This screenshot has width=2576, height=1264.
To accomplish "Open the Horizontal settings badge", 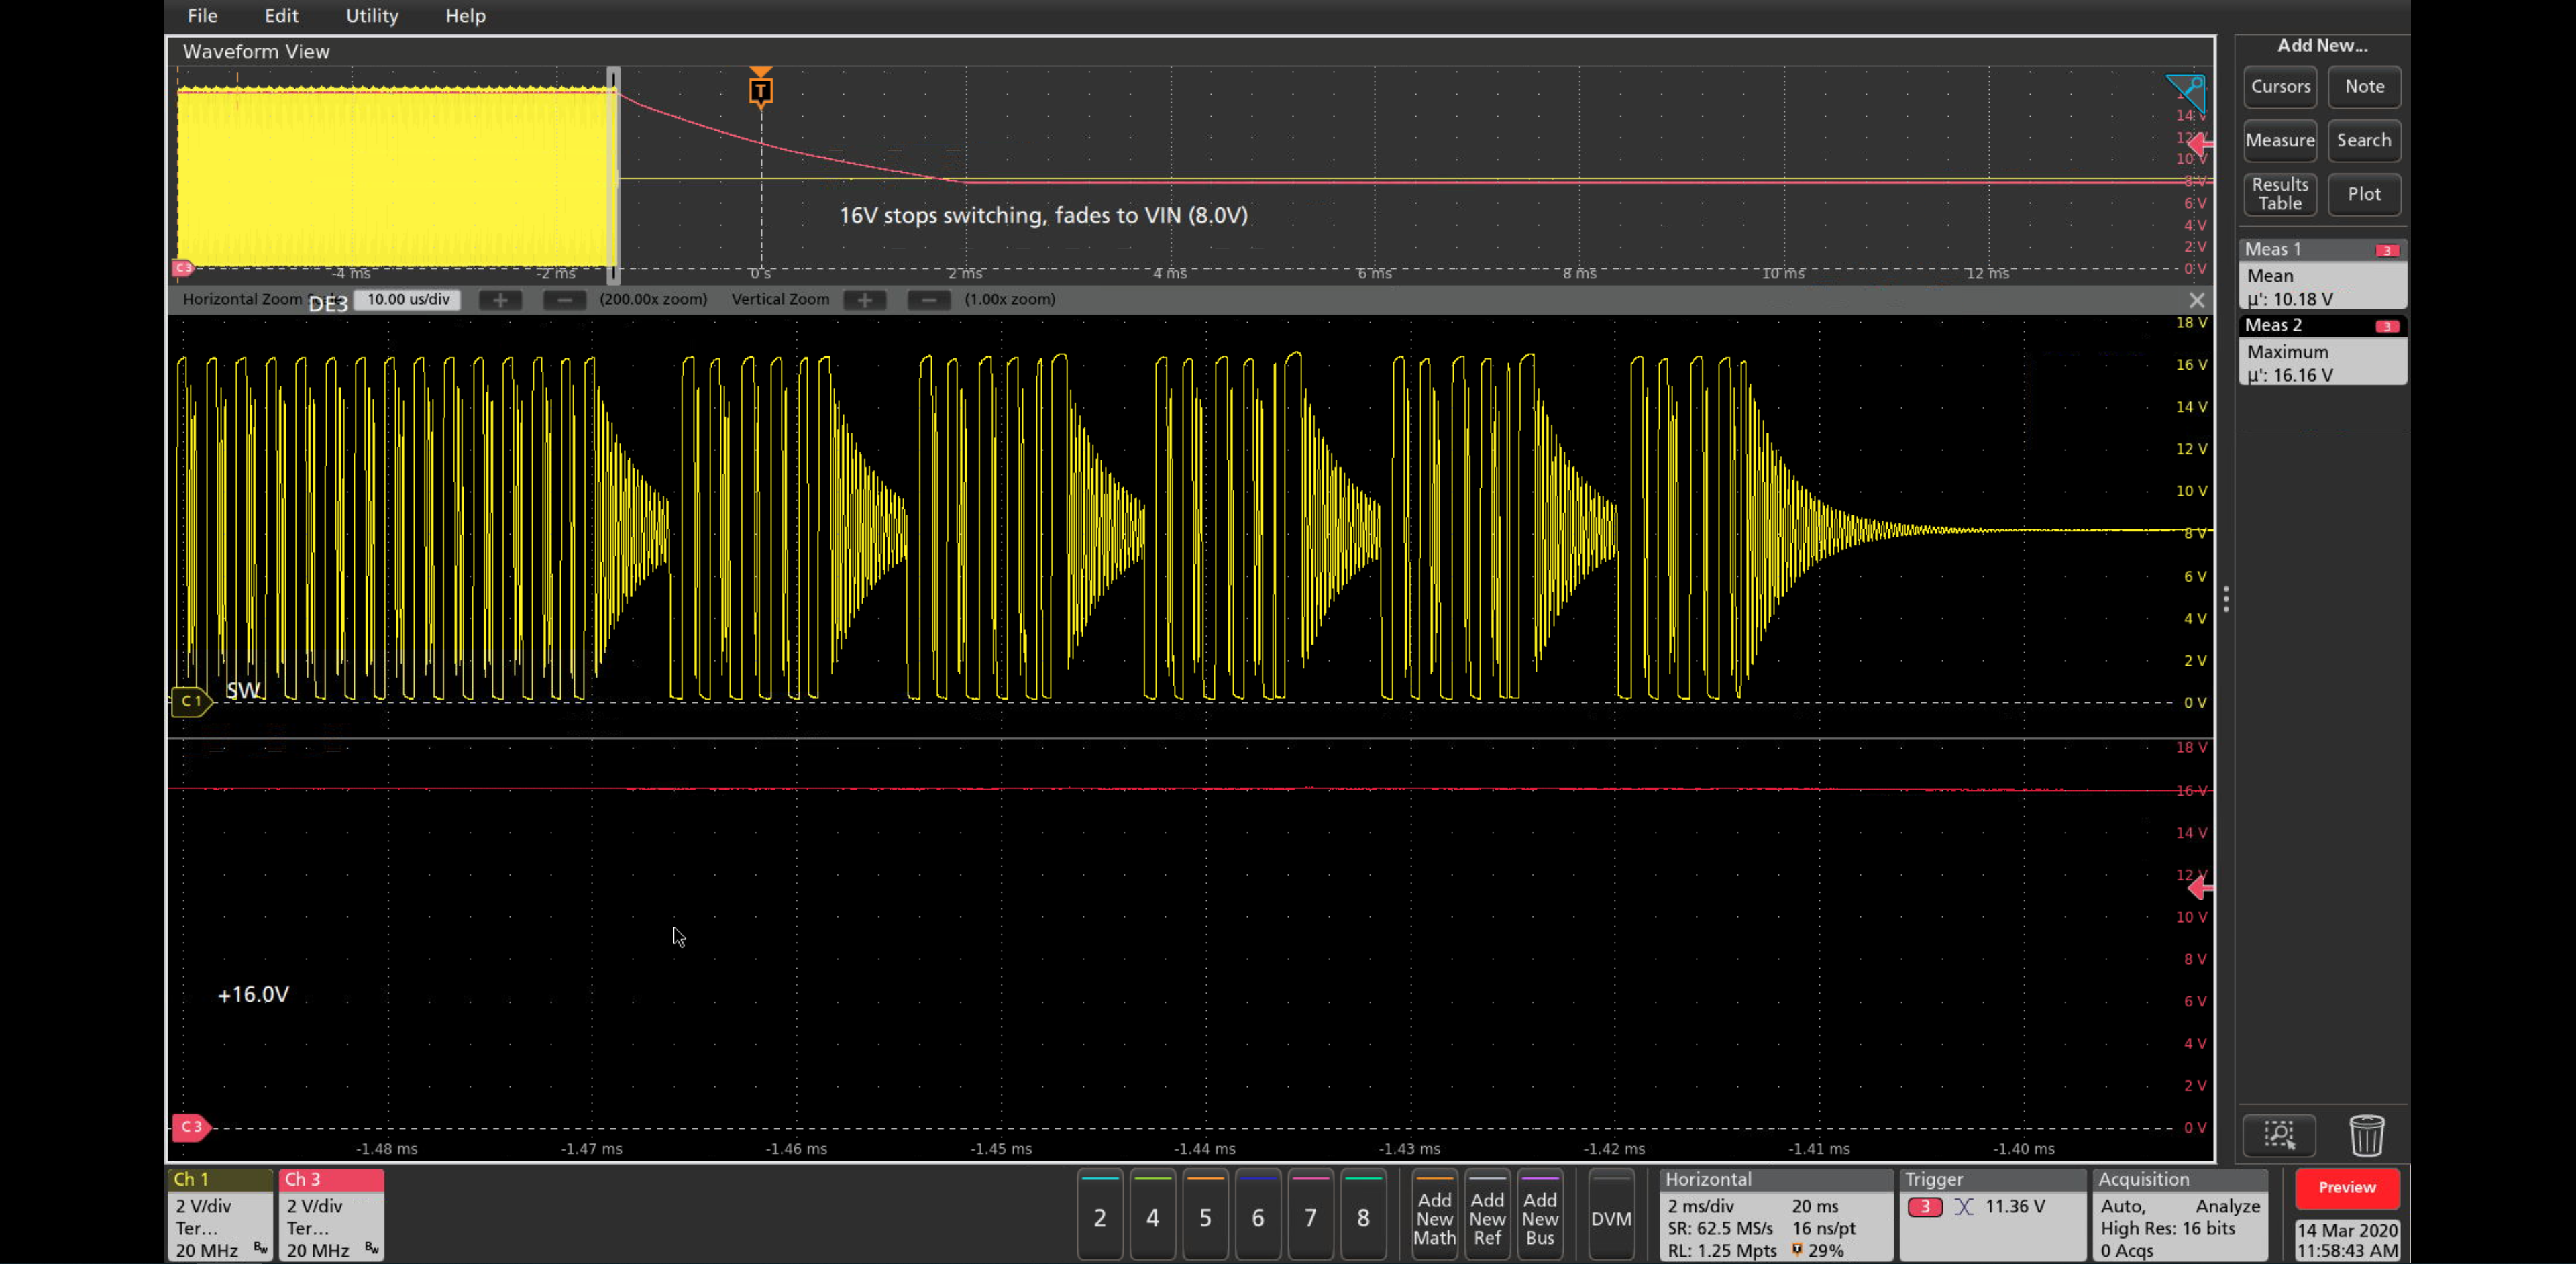I will point(1776,1215).
